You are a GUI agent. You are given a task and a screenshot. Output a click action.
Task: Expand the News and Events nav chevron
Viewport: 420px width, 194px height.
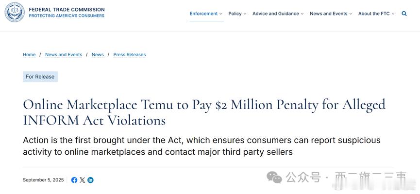click(x=351, y=14)
